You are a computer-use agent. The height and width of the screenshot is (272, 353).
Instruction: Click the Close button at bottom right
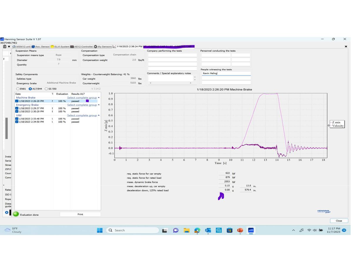tap(339, 221)
